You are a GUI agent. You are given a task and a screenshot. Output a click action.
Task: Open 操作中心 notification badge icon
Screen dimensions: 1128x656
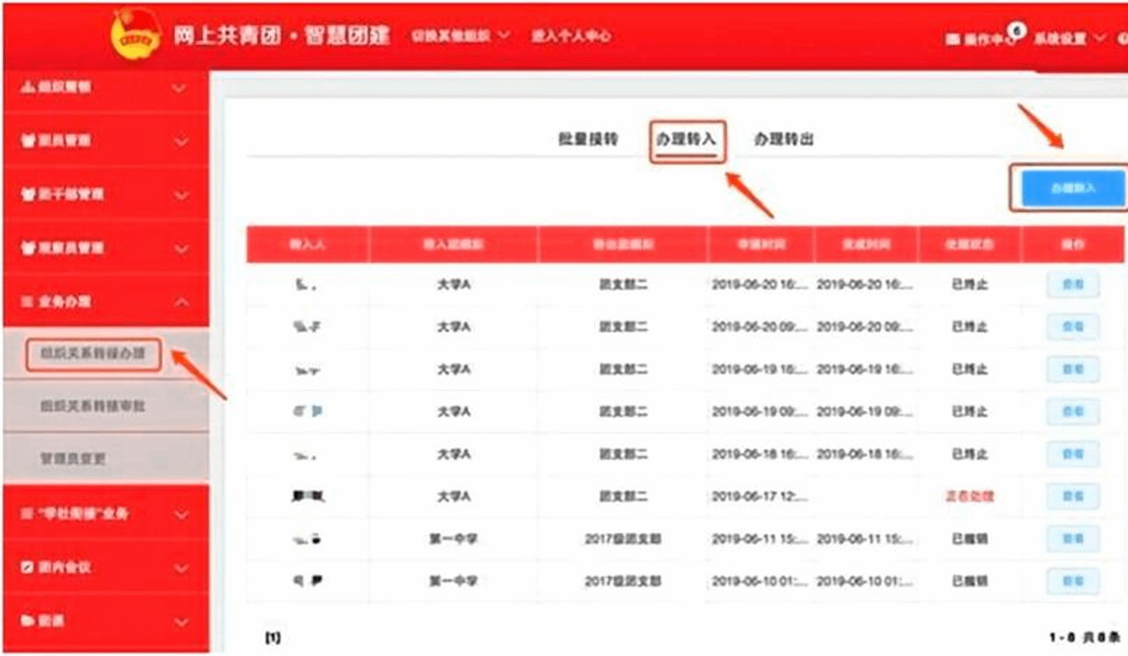click(x=1016, y=31)
